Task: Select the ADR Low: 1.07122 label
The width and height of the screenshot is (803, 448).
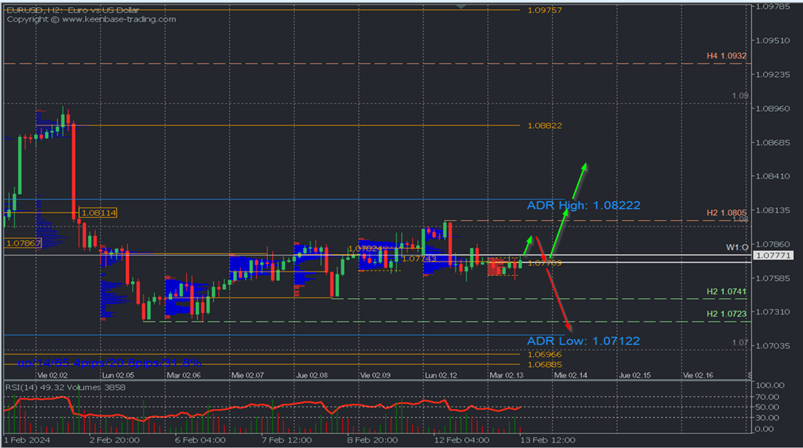Action: click(583, 341)
